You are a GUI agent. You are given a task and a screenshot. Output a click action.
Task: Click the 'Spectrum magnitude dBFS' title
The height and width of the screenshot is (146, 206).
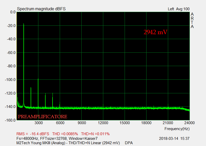(41, 9)
